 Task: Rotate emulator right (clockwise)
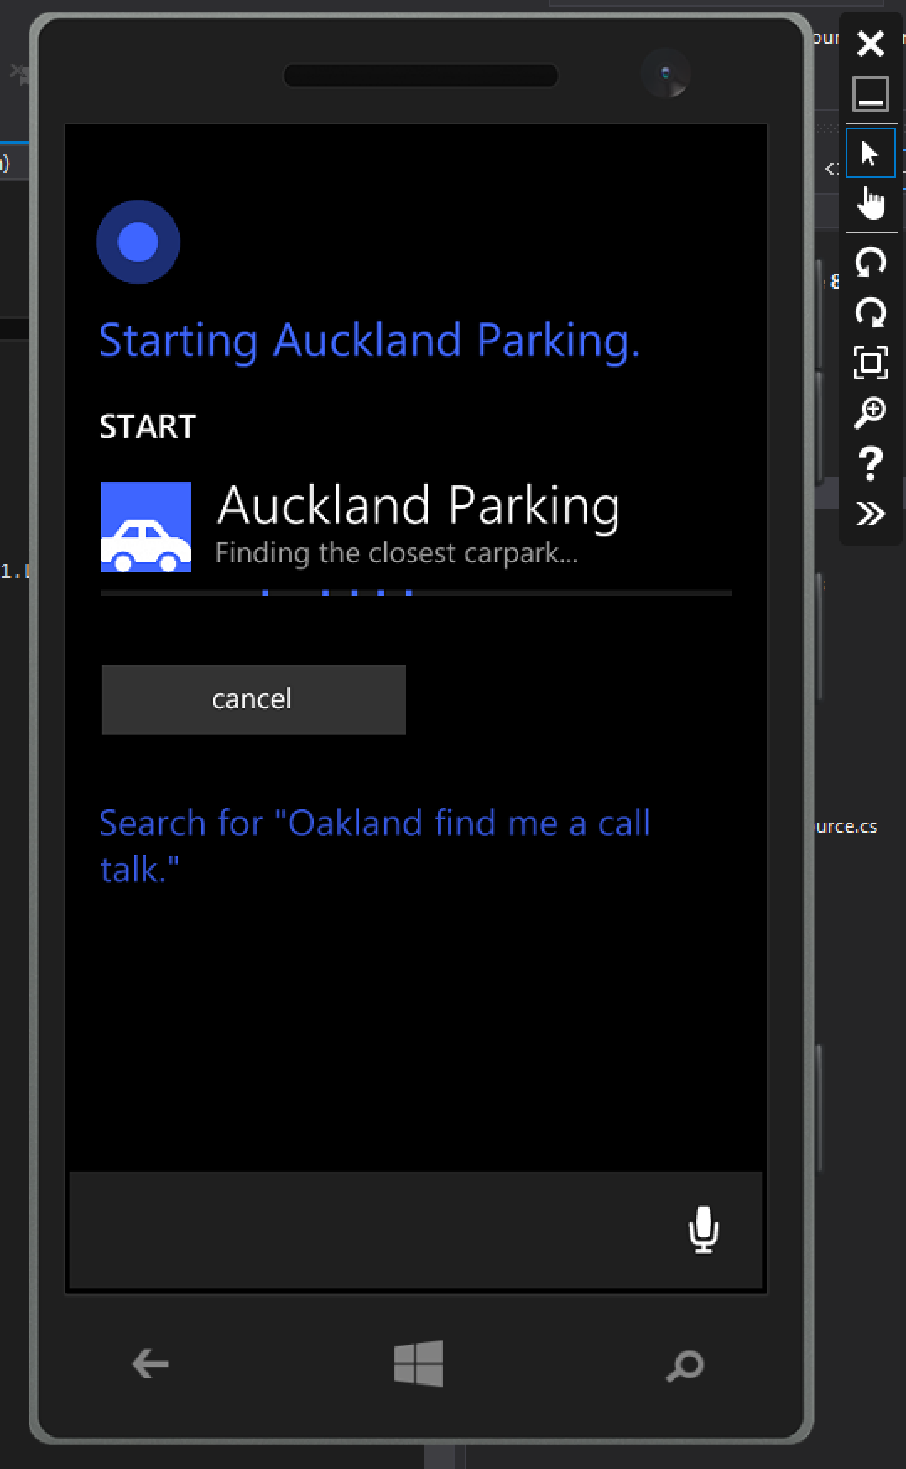[x=871, y=312]
